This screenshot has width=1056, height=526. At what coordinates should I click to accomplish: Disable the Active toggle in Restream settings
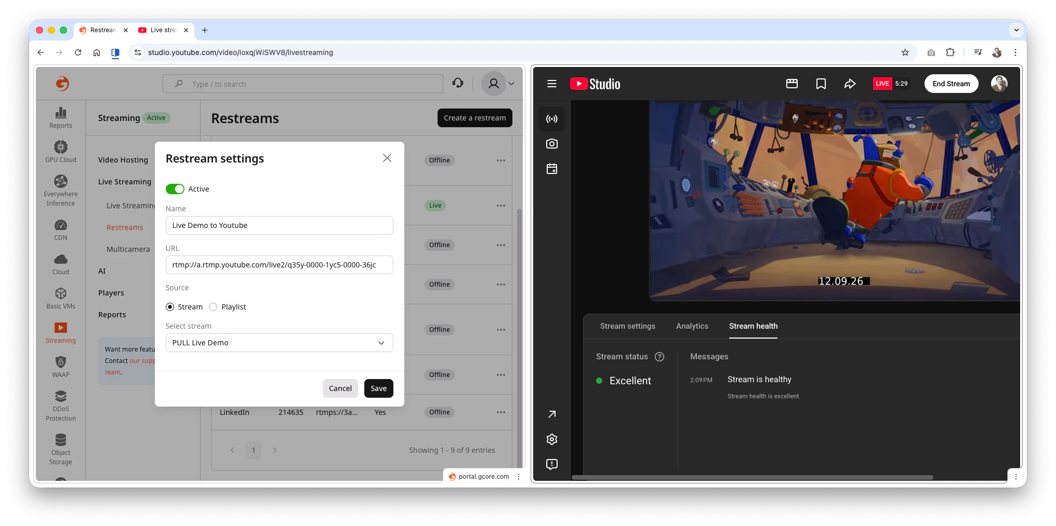175,188
